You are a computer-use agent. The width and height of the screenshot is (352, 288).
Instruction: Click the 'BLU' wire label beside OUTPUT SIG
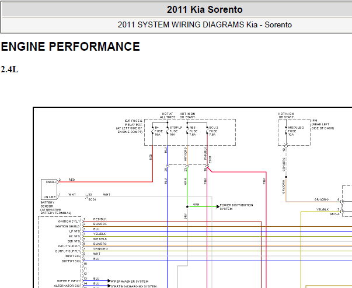tap(96, 259)
